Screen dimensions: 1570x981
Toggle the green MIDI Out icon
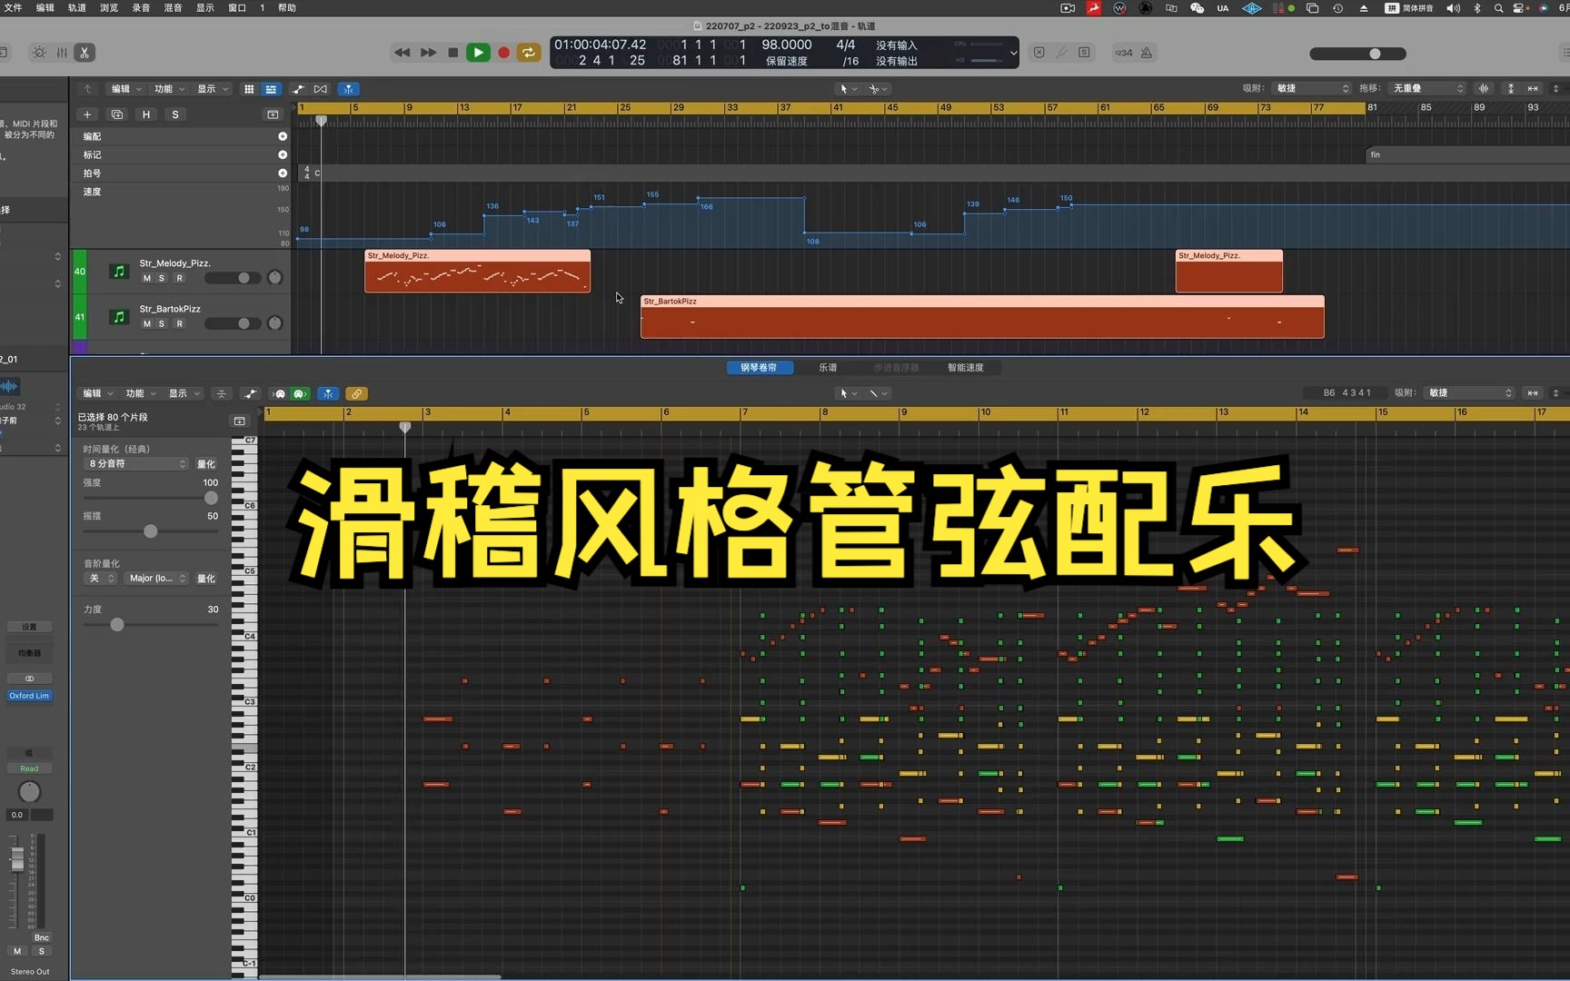point(300,393)
